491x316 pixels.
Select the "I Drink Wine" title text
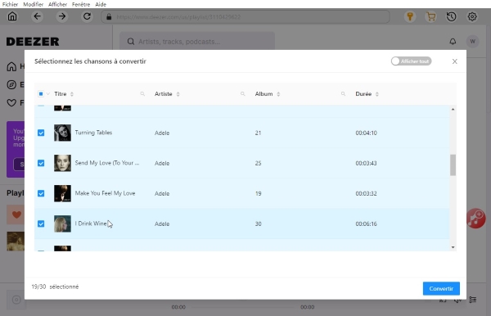(91, 223)
